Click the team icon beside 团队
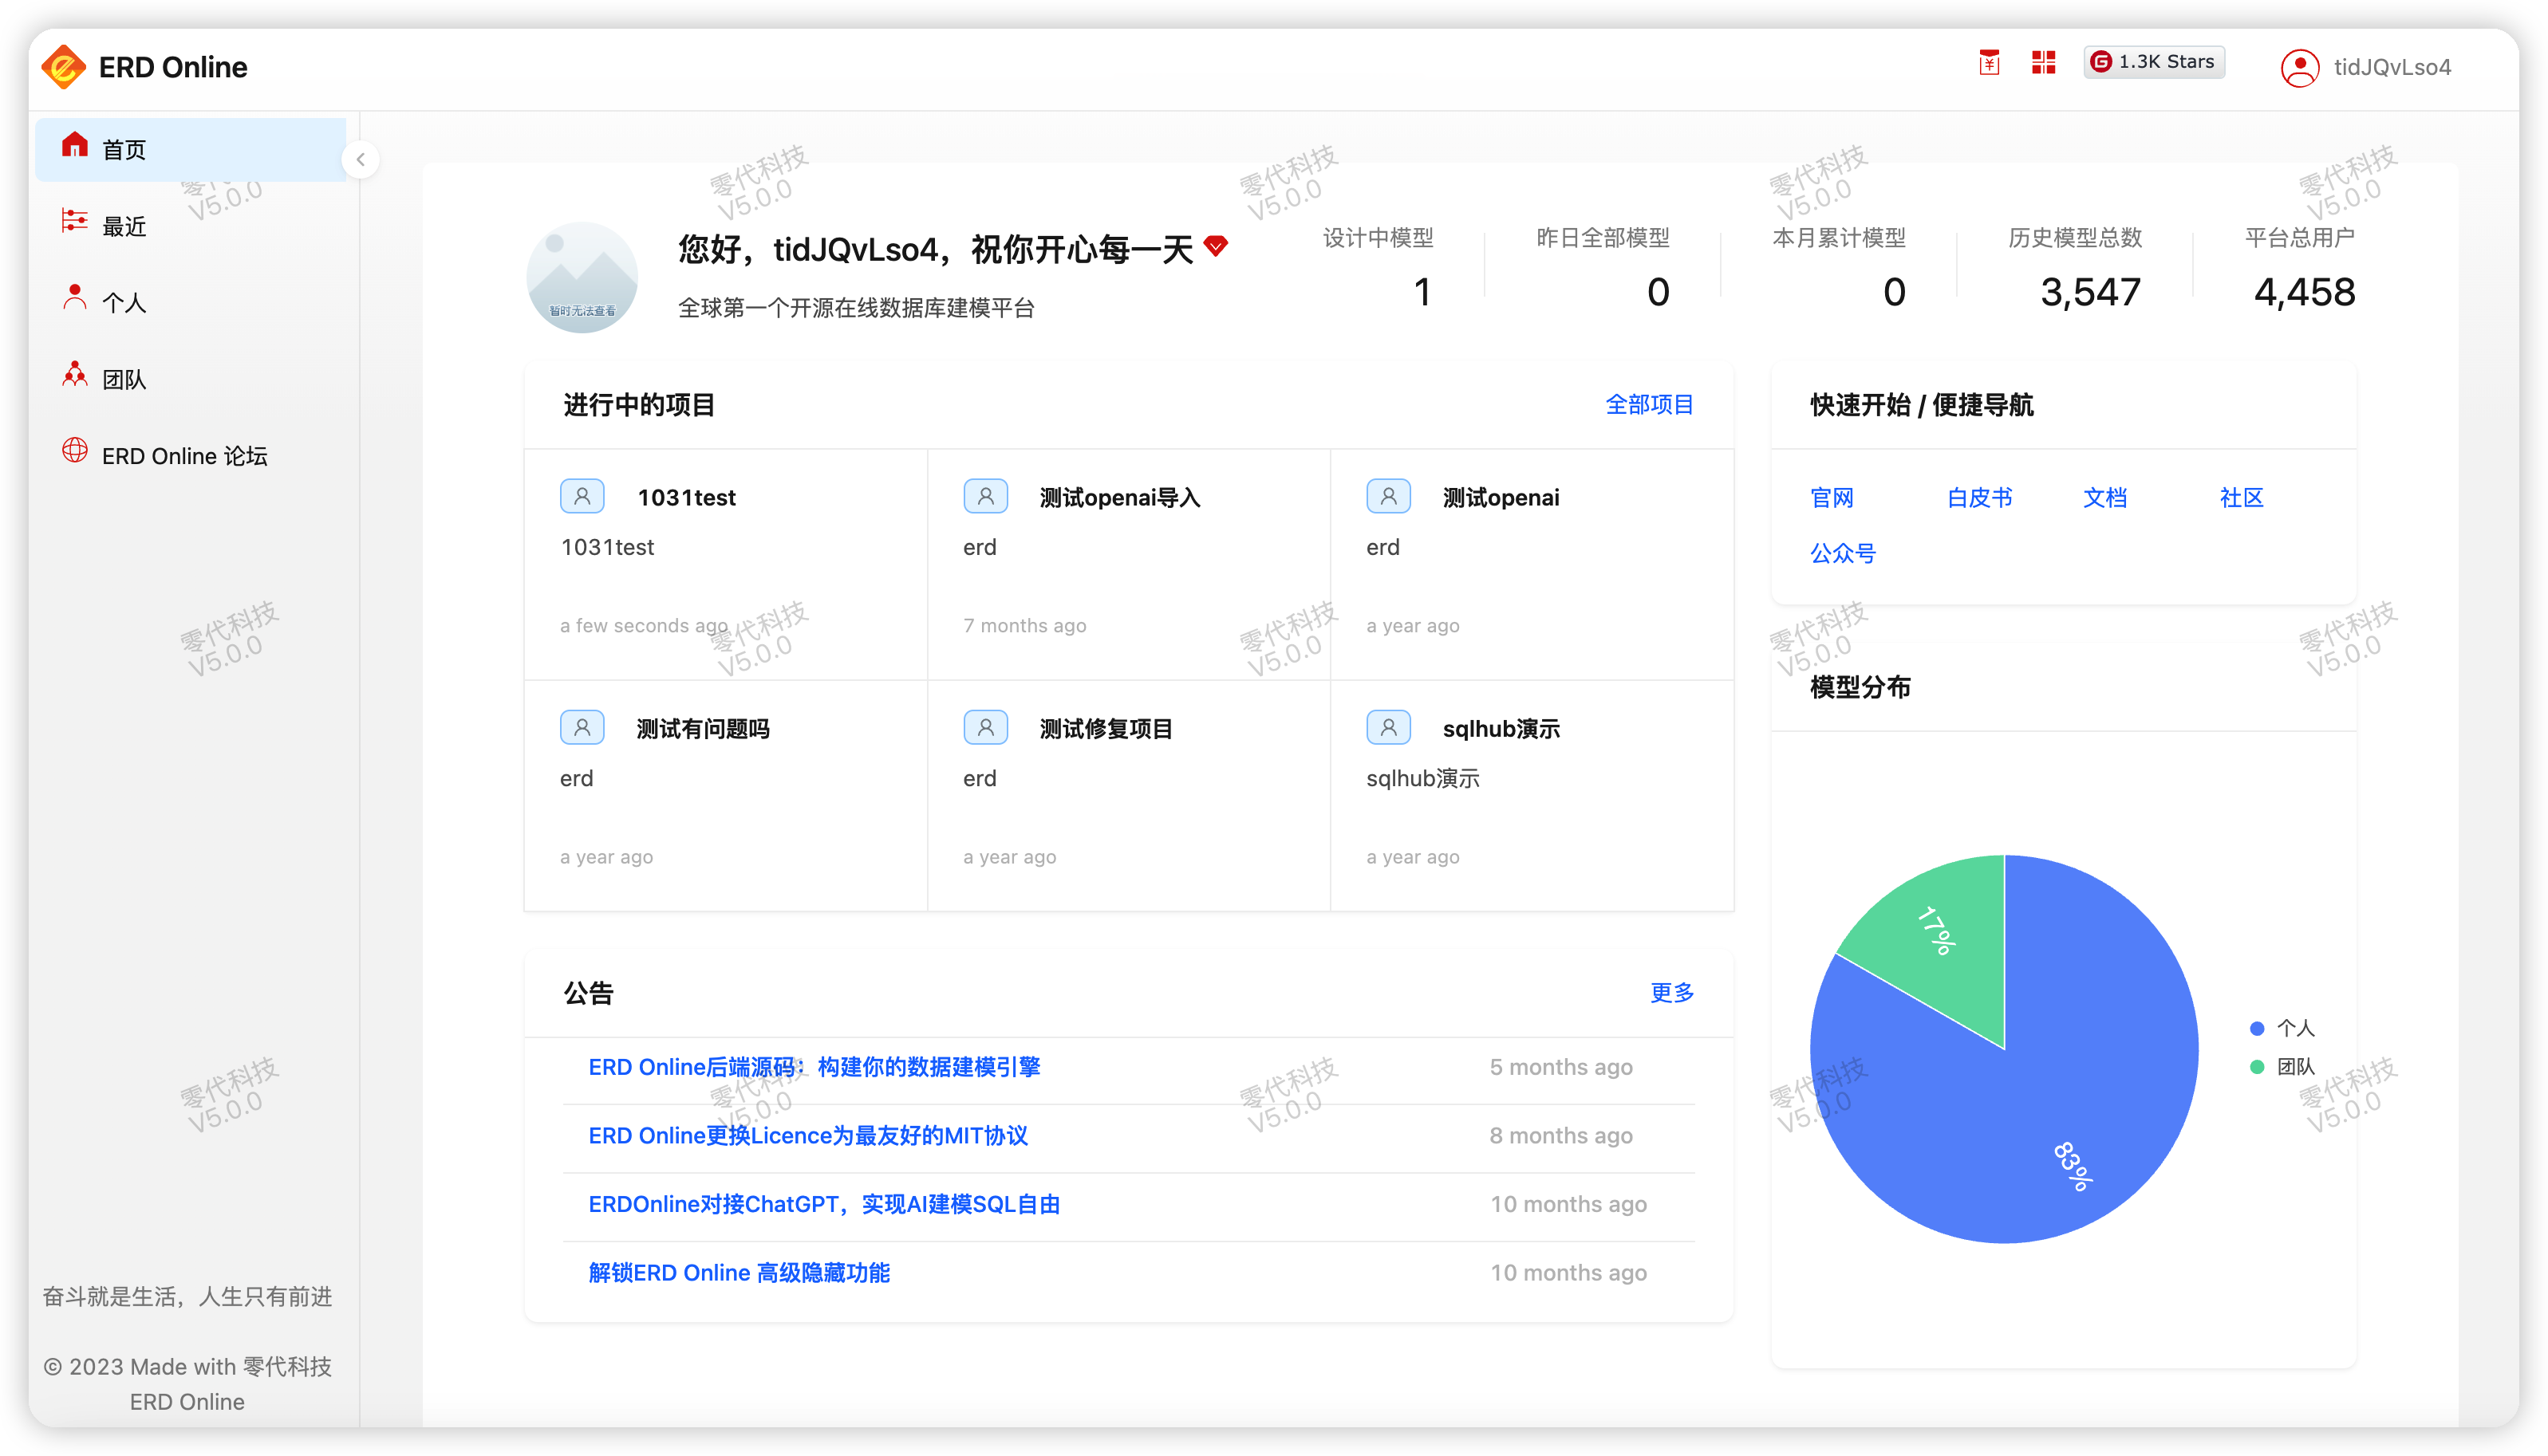This screenshot has height=1456, width=2548. coord(75,374)
